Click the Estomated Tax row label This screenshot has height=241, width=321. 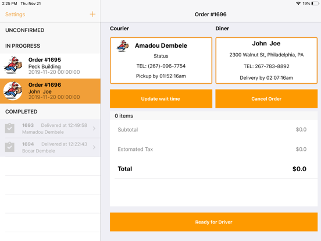coord(135,149)
